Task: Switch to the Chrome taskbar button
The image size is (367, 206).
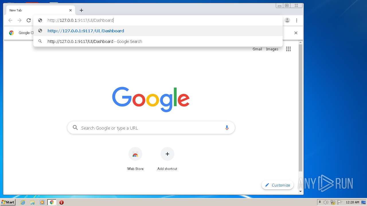Action: coord(52,202)
